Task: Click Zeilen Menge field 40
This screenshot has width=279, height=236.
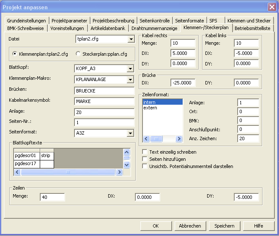Action: click(x=52, y=197)
